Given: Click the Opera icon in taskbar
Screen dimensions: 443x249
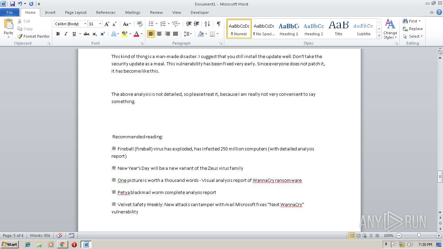Looking at the screenshot, I should pyautogui.click(x=74, y=245).
